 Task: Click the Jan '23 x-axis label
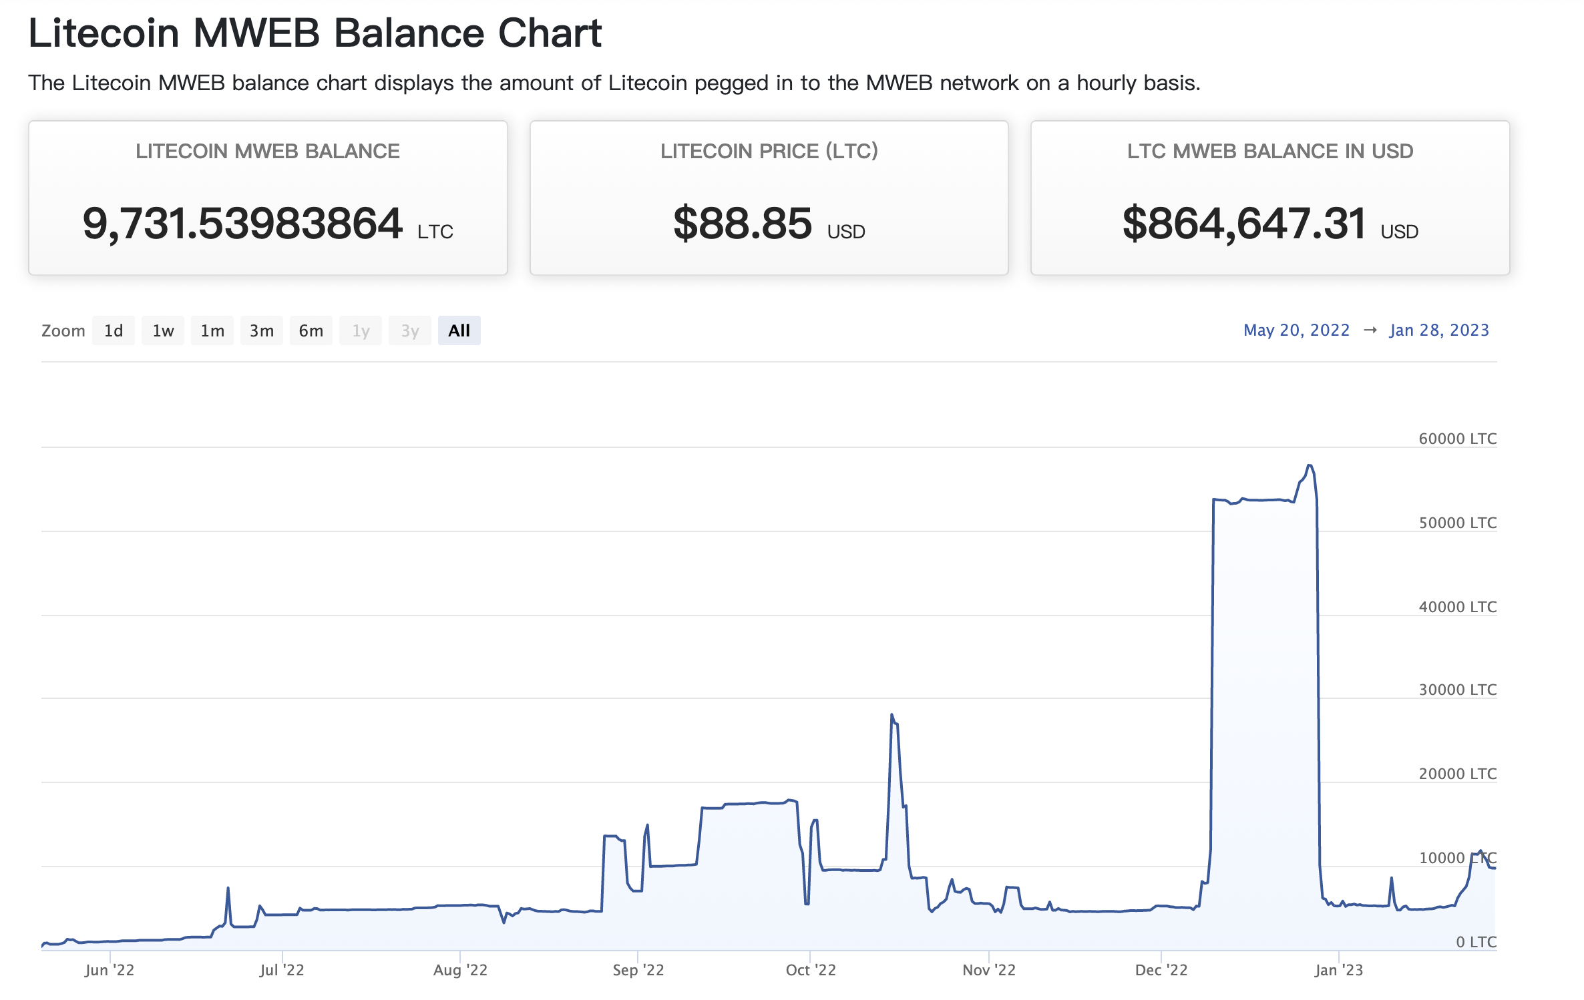[1339, 970]
